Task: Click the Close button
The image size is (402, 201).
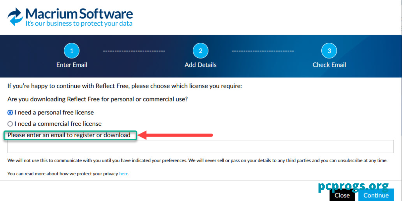Action: [342, 195]
